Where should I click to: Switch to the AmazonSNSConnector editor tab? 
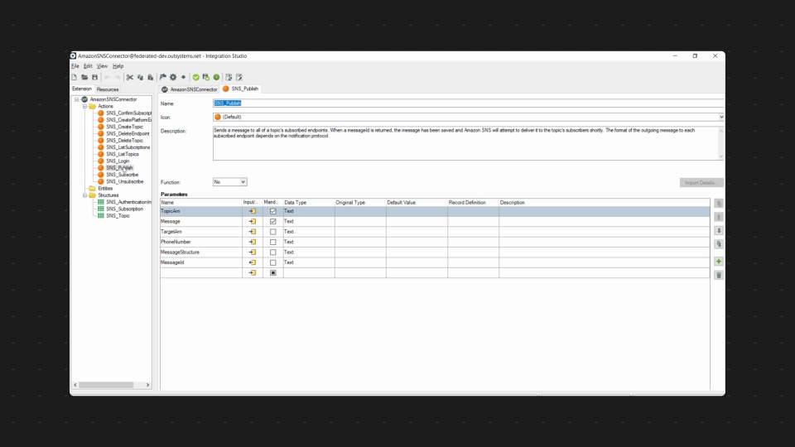coord(190,89)
